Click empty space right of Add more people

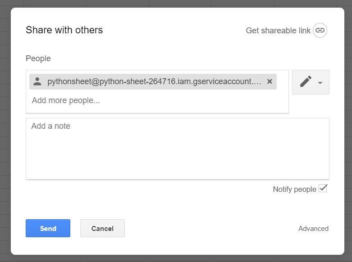click(x=203, y=101)
